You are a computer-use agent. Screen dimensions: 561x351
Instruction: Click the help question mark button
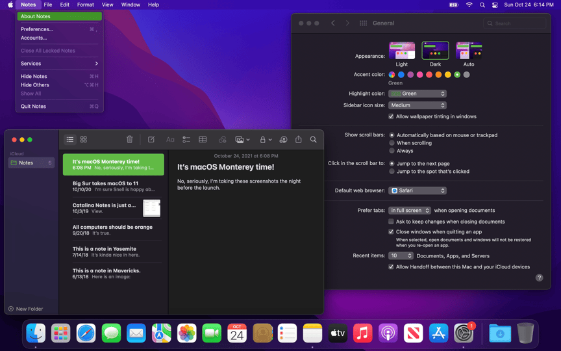click(539, 278)
